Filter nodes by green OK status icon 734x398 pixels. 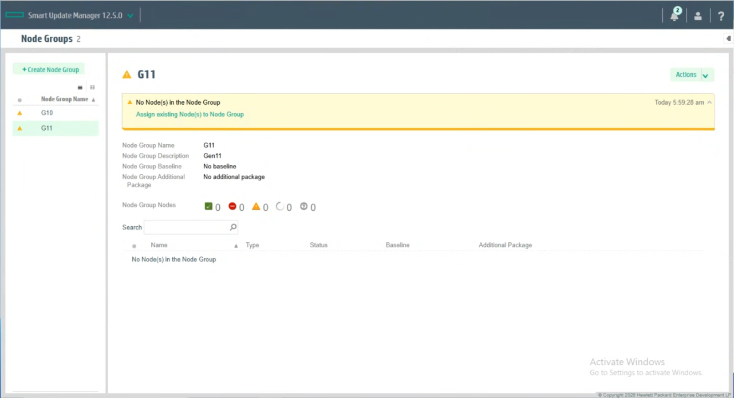pyautogui.click(x=208, y=207)
